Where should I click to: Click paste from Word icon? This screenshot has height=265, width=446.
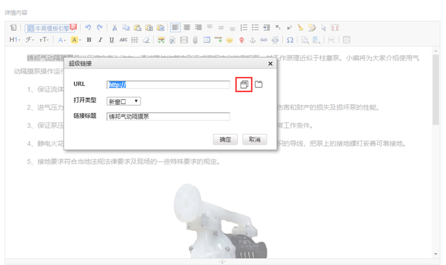161,28
